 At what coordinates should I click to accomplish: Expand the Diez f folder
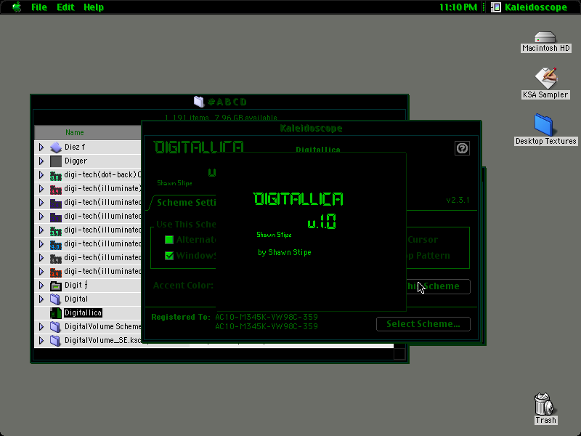pyautogui.click(x=41, y=148)
